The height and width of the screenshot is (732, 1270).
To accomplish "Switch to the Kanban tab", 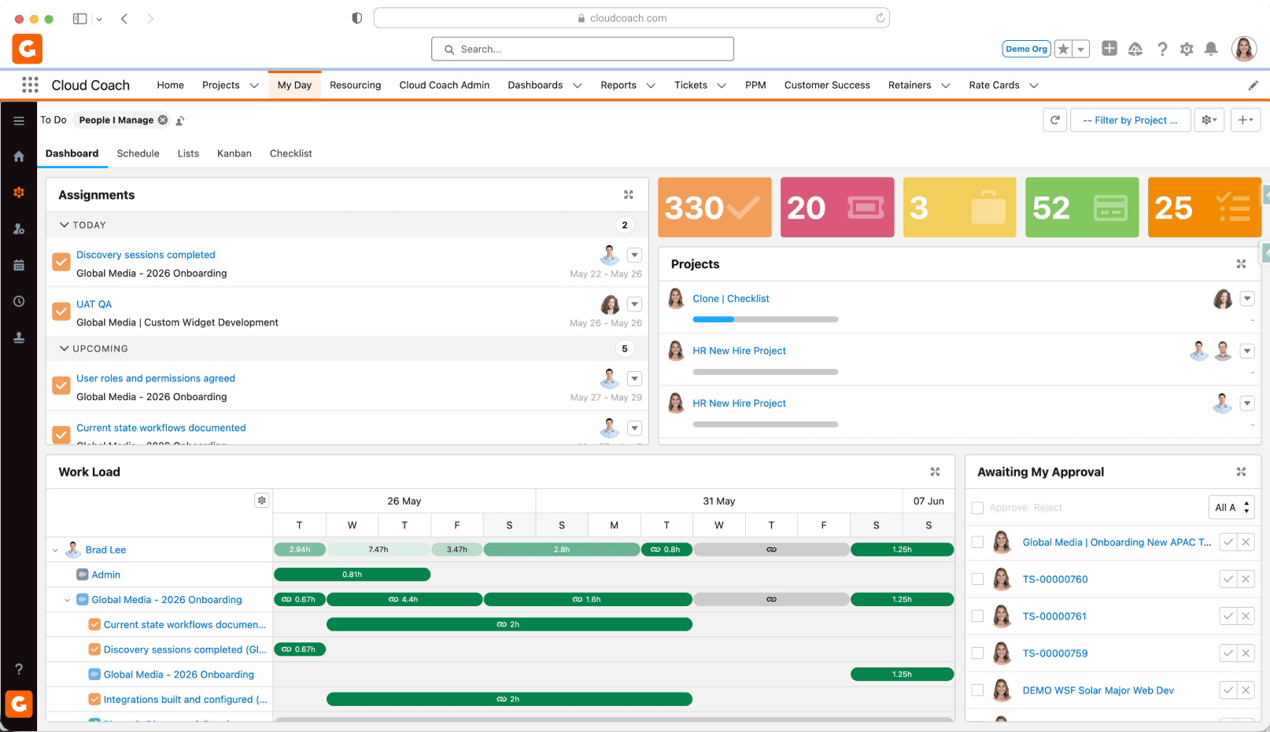I will (234, 153).
